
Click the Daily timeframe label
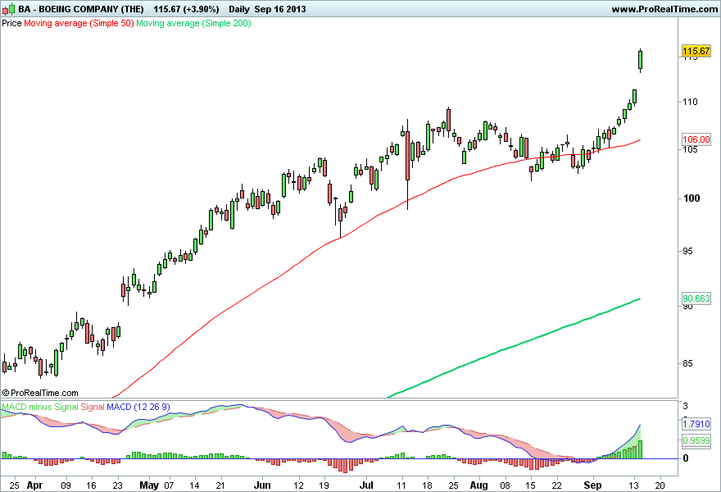coord(239,9)
